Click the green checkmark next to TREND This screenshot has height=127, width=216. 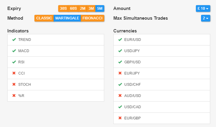click(x=14, y=40)
